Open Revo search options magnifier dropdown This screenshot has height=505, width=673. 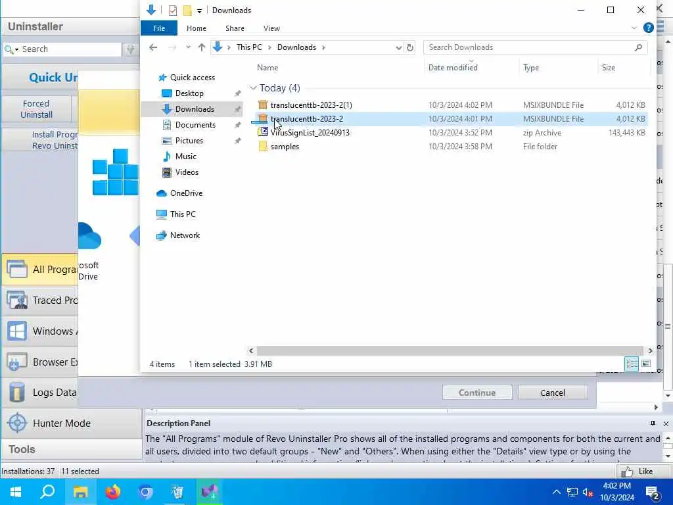(x=11, y=49)
